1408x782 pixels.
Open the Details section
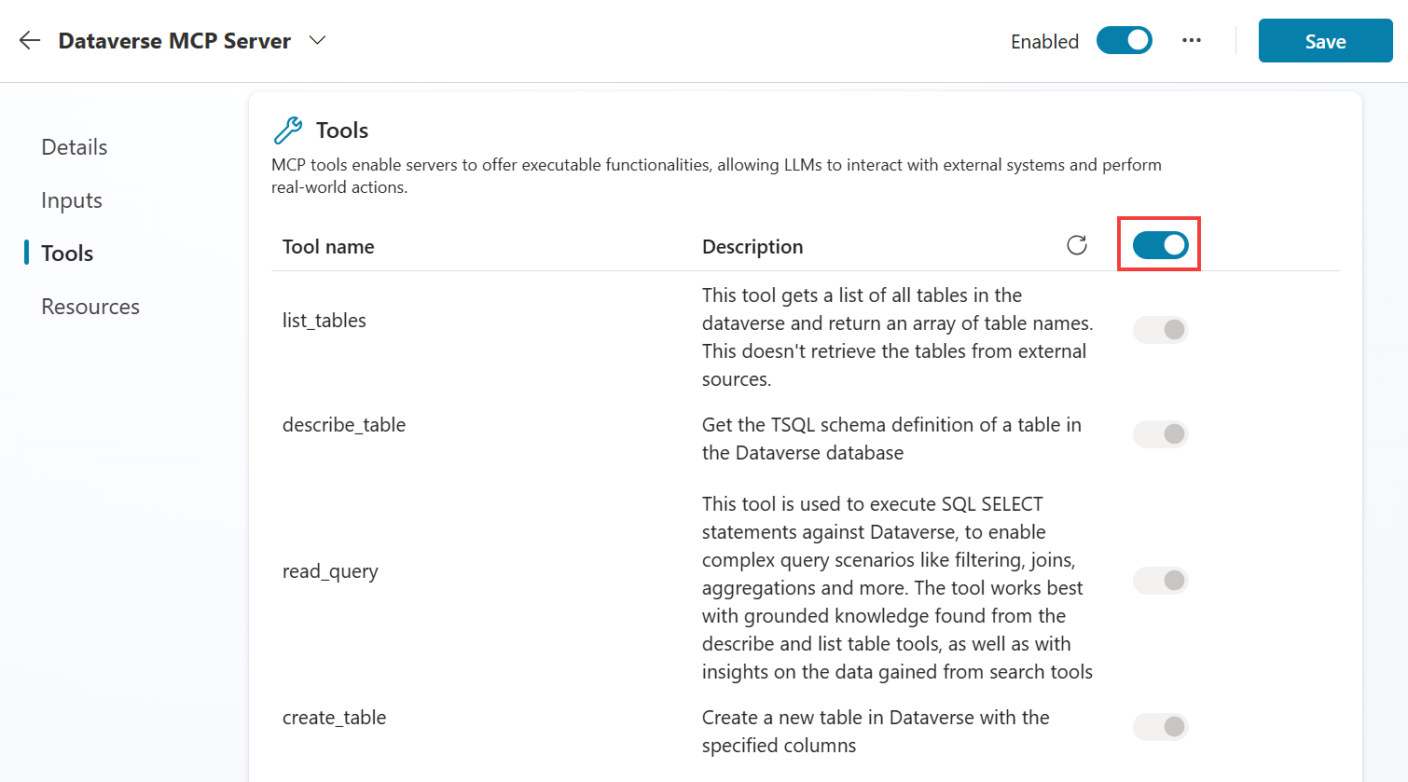tap(74, 146)
